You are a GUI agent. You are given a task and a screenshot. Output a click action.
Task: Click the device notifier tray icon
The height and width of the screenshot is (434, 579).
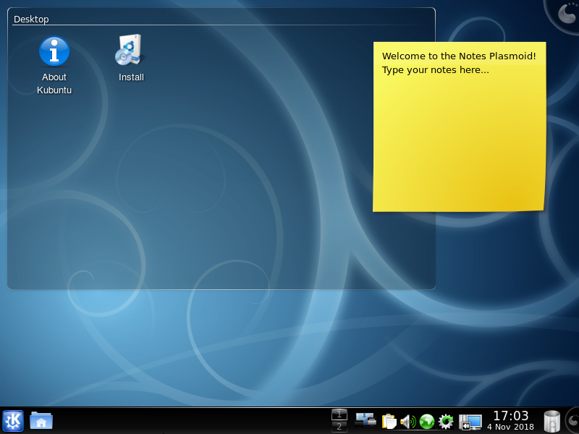pos(365,420)
